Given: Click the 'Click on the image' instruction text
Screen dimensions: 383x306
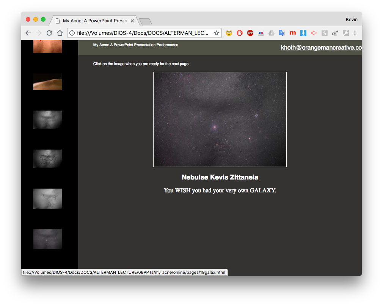Looking at the screenshot, I should [141, 64].
